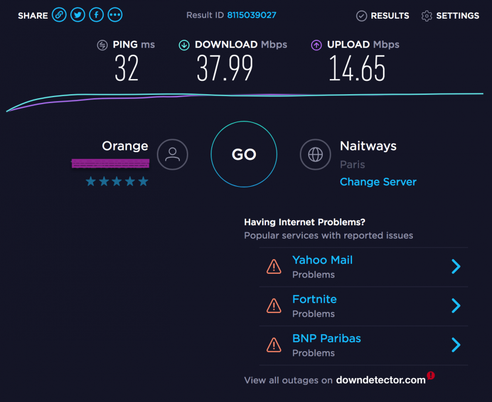Share result on Facebook

coord(97,15)
